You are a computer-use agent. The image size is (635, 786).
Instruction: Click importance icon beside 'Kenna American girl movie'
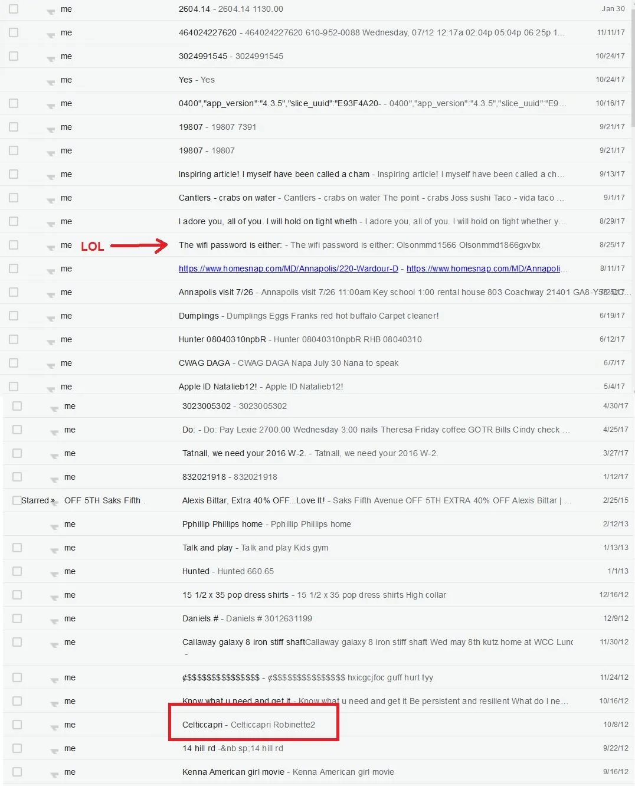[x=55, y=774]
